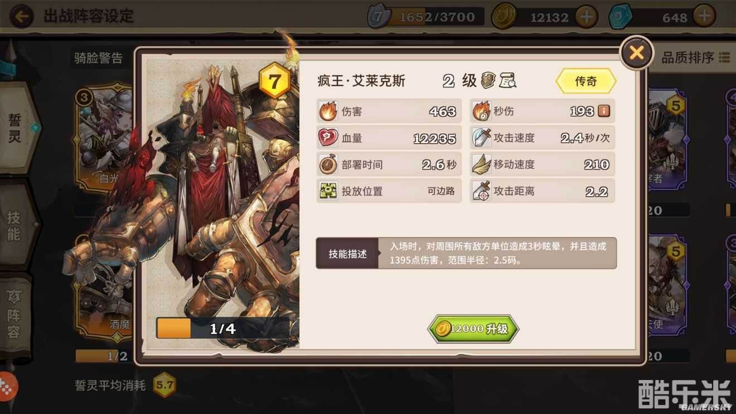Add blue gems with the plus button

705,16
